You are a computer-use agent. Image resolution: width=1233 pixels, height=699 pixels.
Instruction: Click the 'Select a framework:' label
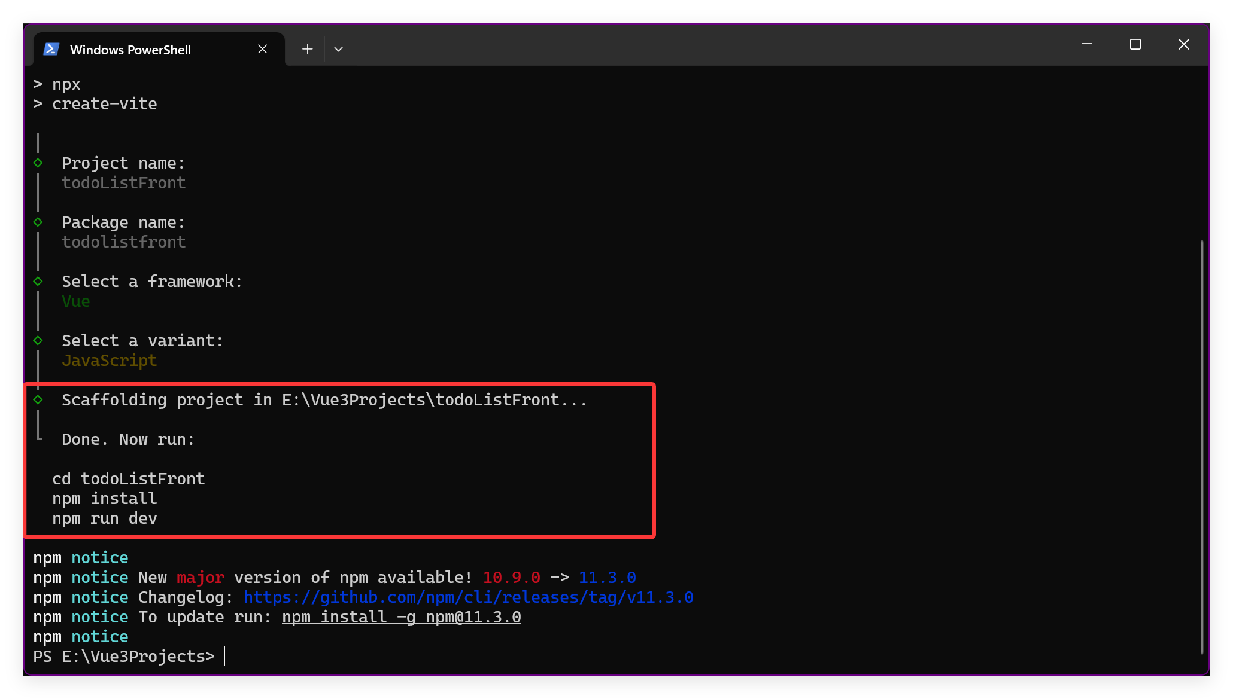[x=153, y=282]
